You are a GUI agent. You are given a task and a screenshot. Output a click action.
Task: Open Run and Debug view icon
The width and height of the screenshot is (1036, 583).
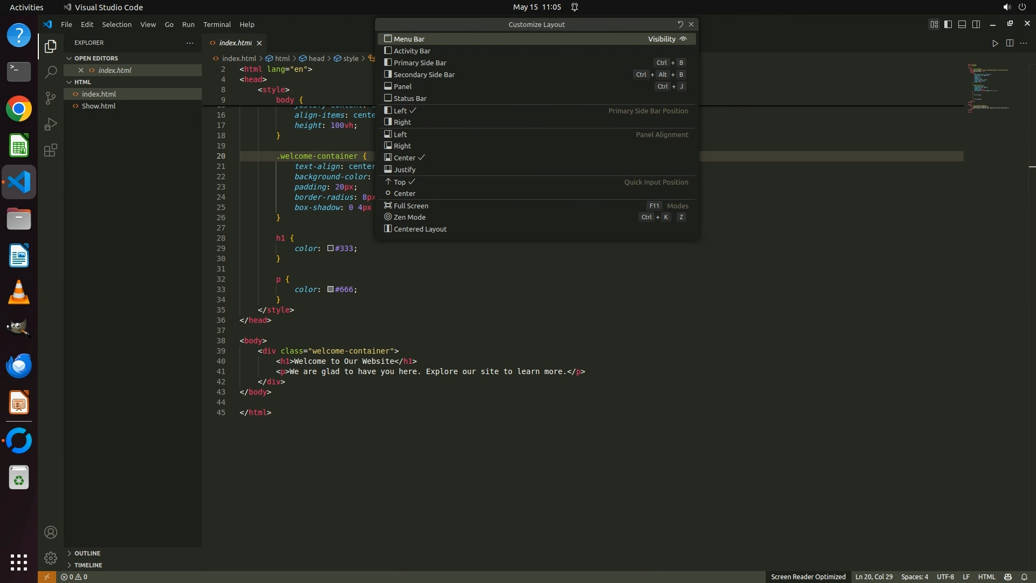coord(51,124)
